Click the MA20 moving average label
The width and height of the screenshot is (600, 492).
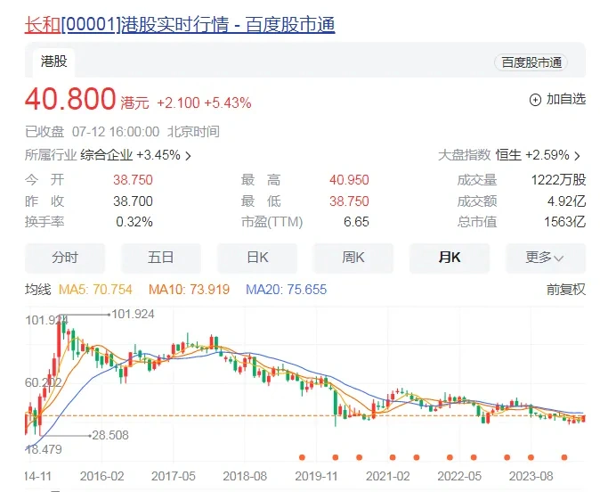click(286, 290)
